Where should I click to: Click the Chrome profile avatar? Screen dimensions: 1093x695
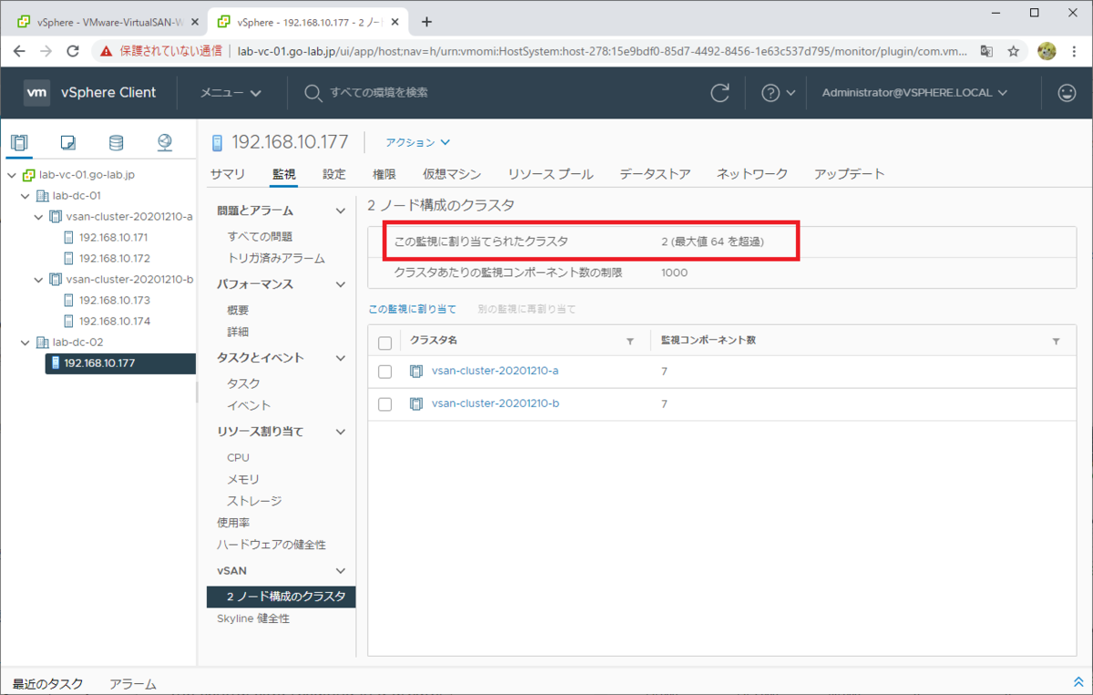pyautogui.click(x=1047, y=52)
